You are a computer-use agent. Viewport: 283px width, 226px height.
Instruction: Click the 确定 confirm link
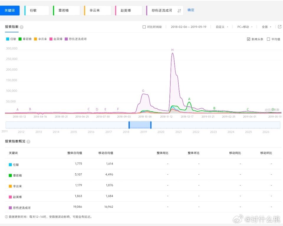click(191, 10)
